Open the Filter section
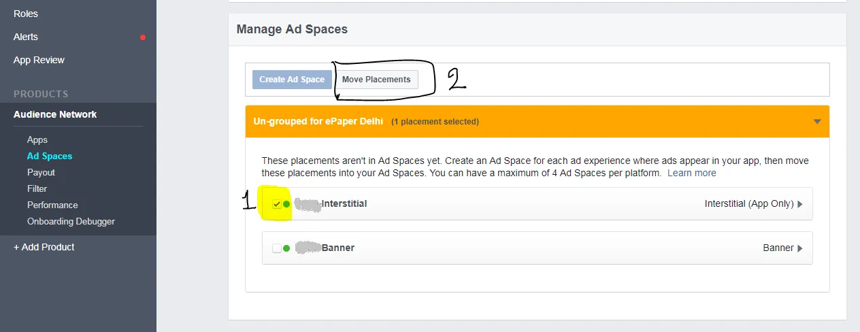860x332 pixels. click(37, 188)
